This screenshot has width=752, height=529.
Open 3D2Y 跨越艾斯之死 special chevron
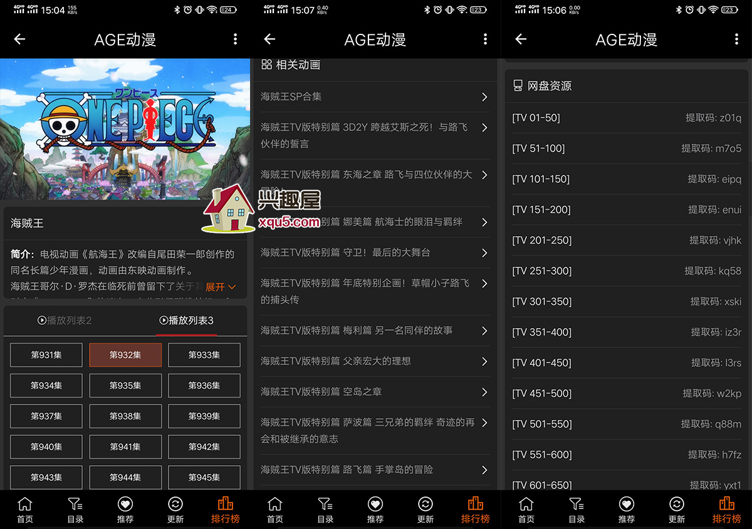(x=484, y=128)
